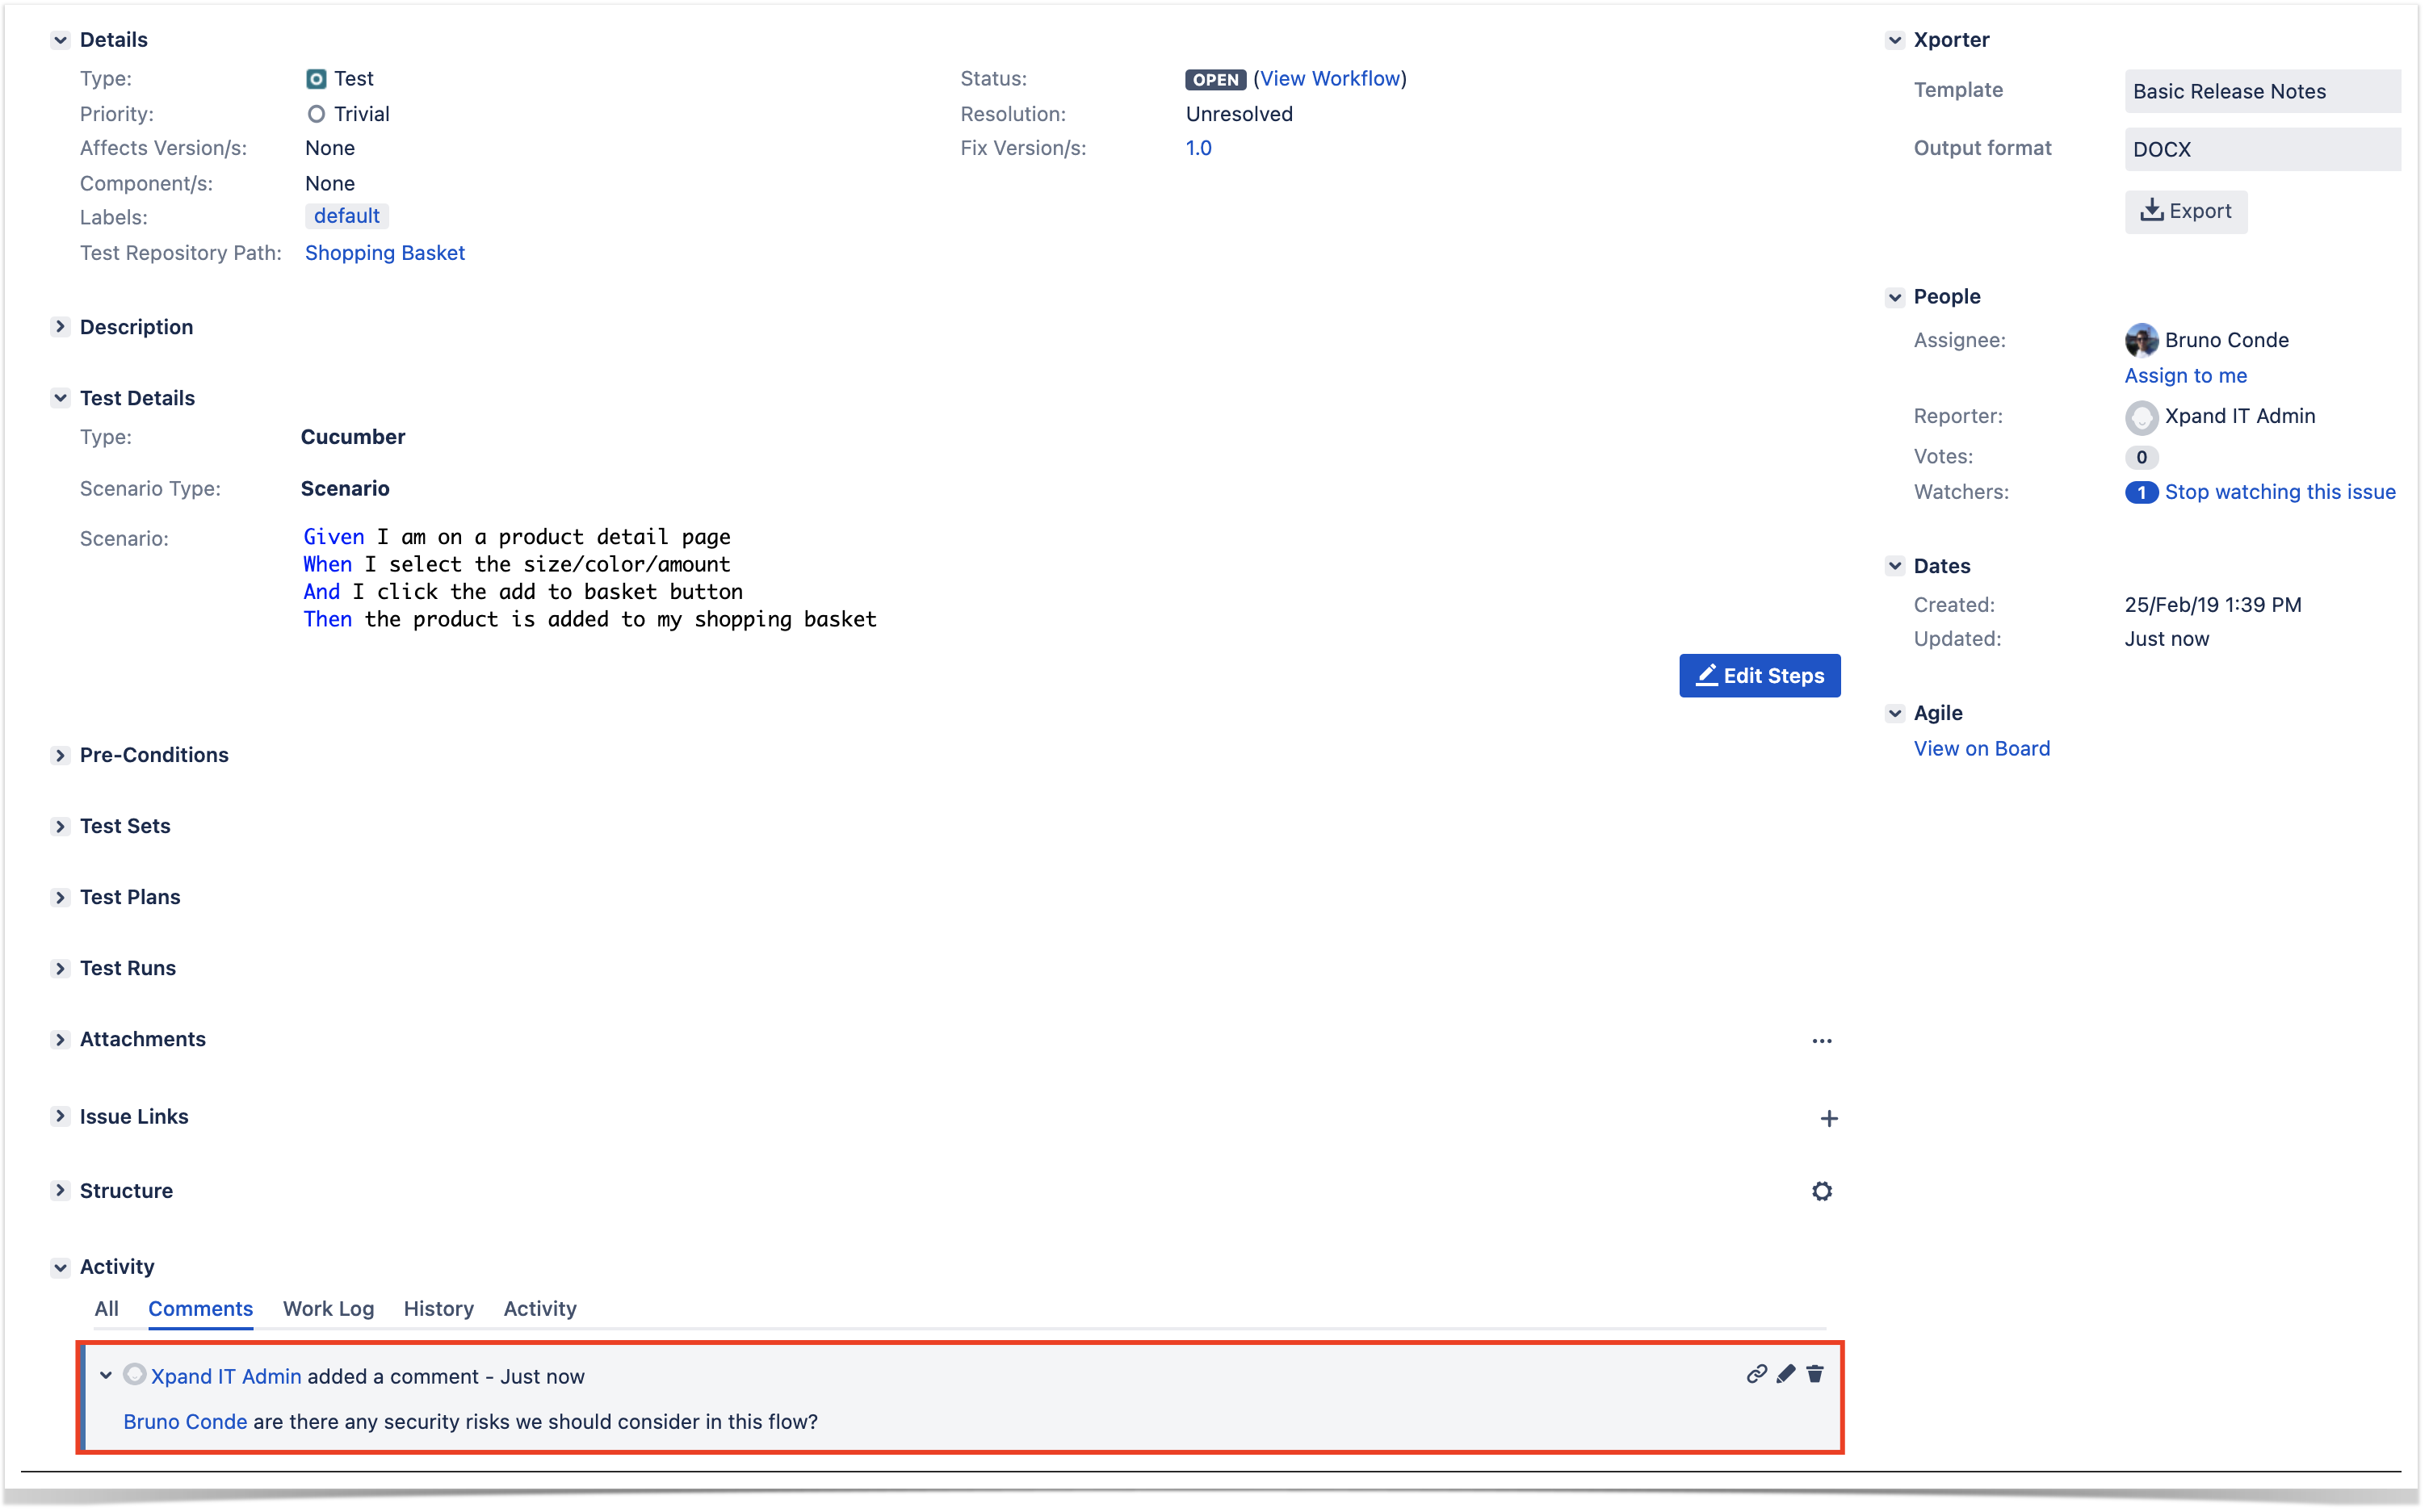The width and height of the screenshot is (2429, 1512).
Task: Open the Output format dropdown (DOCX)
Action: 2262,149
